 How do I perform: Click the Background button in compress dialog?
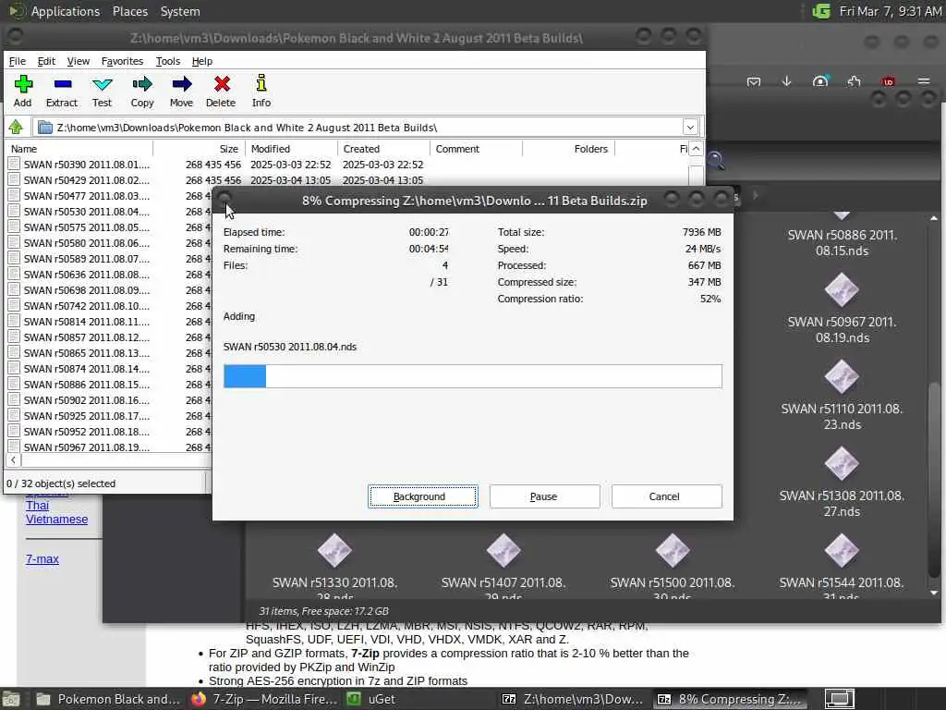[423, 496]
